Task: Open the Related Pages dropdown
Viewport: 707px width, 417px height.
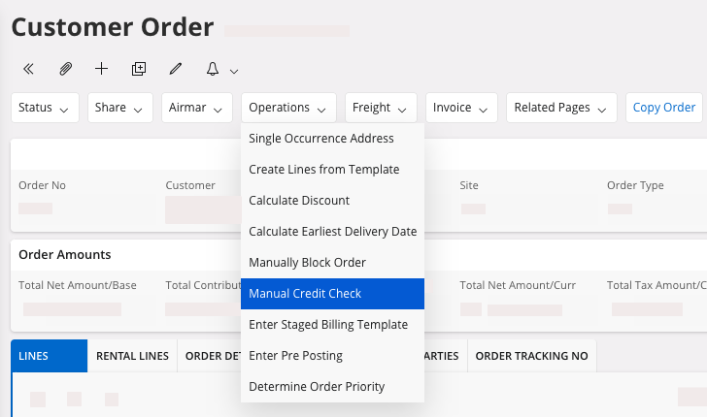Action: coord(561,108)
